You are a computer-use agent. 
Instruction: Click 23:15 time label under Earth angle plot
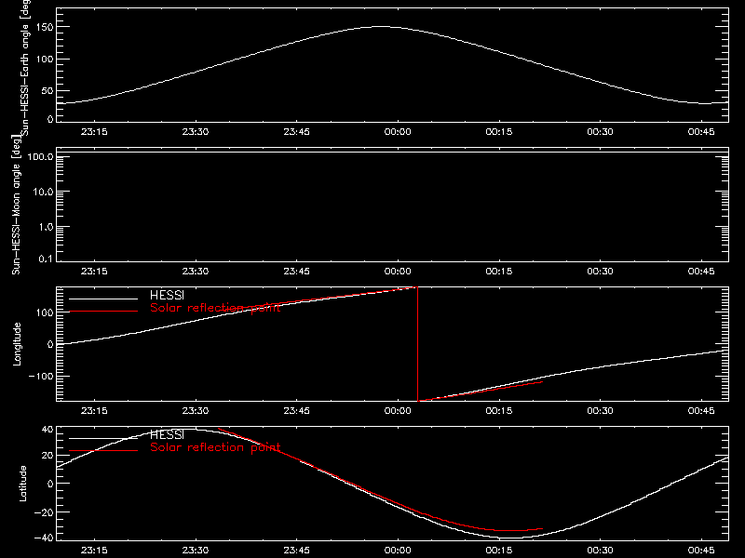click(x=94, y=132)
